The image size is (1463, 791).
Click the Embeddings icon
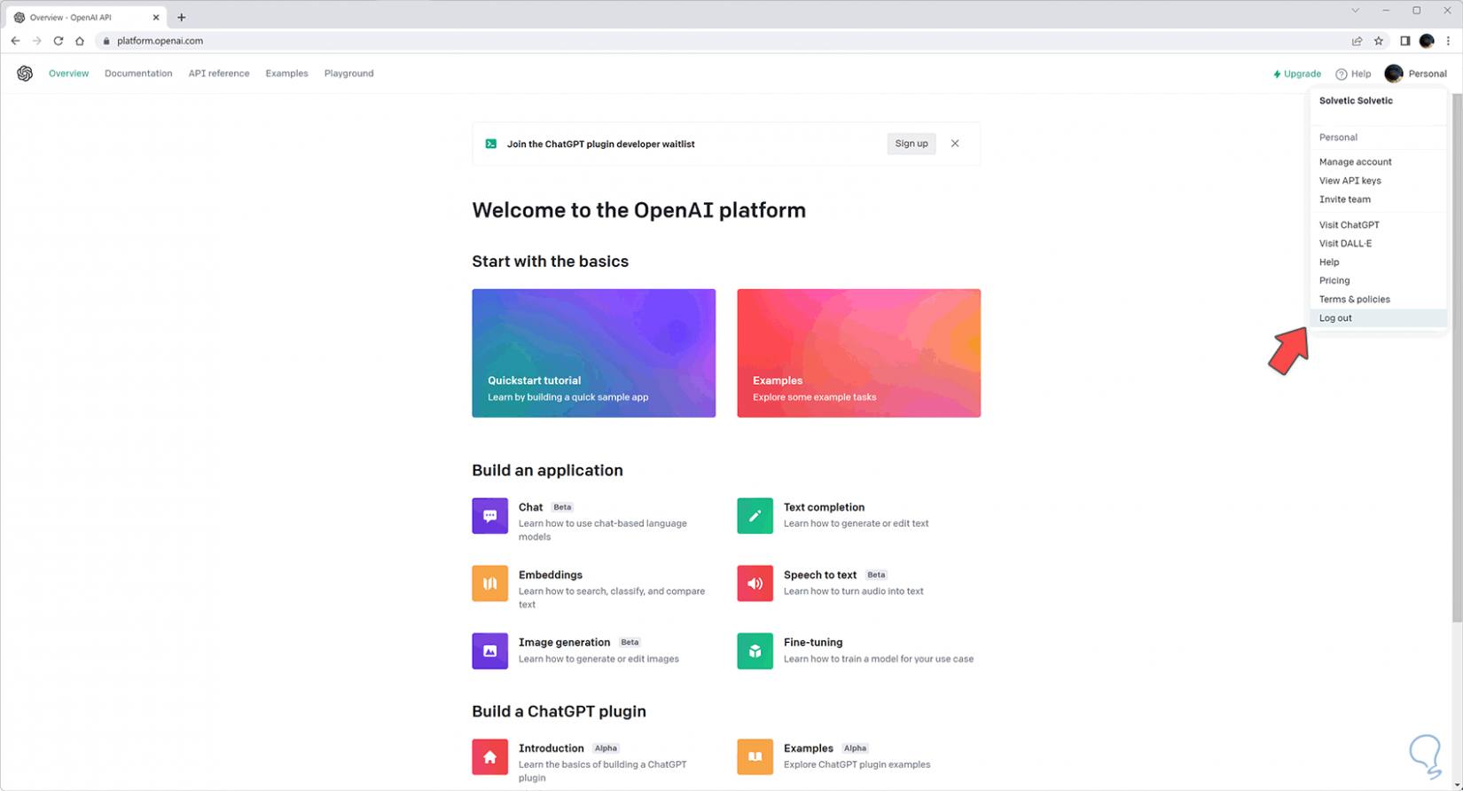coord(489,583)
